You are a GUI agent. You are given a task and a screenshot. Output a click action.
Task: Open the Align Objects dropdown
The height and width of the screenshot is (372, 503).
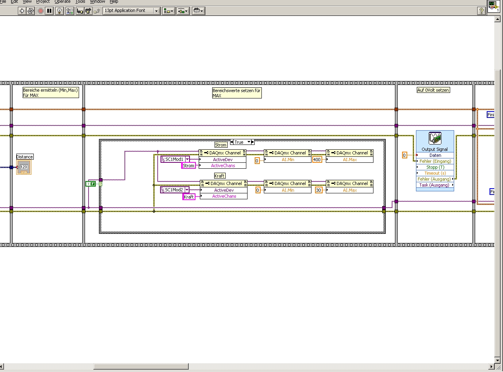pos(168,11)
